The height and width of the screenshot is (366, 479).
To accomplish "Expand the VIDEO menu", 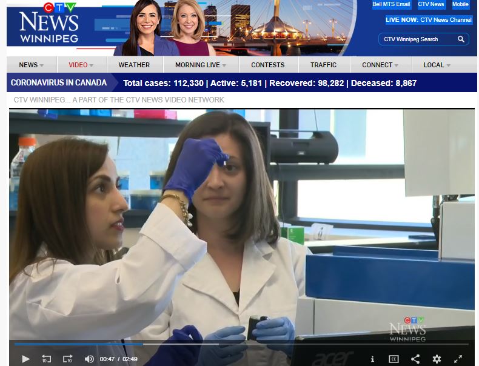I will coord(81,65).
